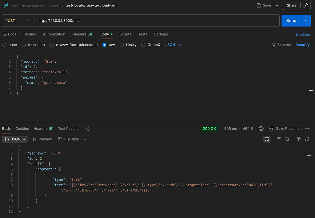Screen dimensions: 315x218
Task: Open Cookies link on right
Action: (303, 35)
